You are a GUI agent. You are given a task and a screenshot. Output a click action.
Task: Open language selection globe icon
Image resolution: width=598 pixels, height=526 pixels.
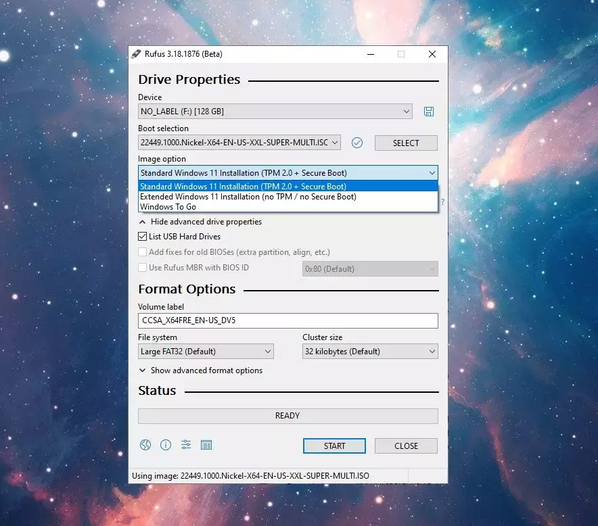click(x=145, y=445)
